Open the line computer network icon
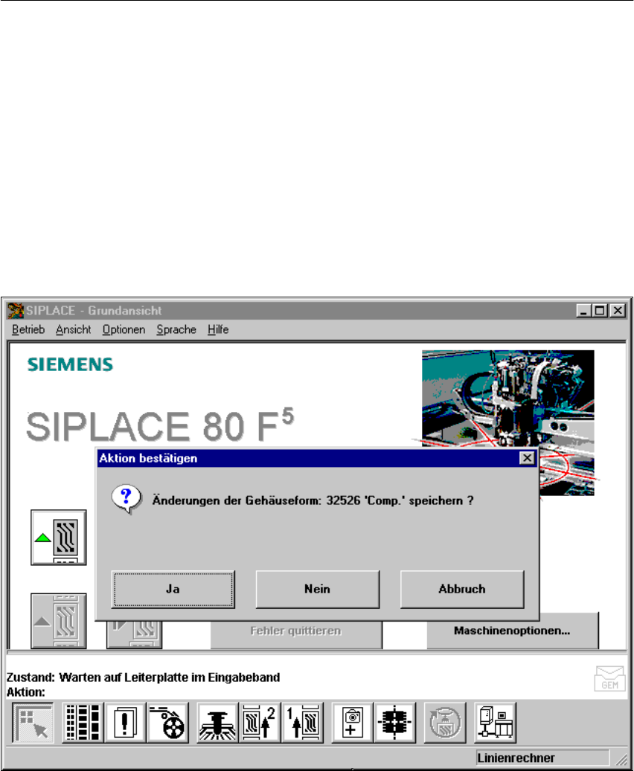The height and width of the screenshot is (771, 634). pyautogui.click(x=495, y=723)
